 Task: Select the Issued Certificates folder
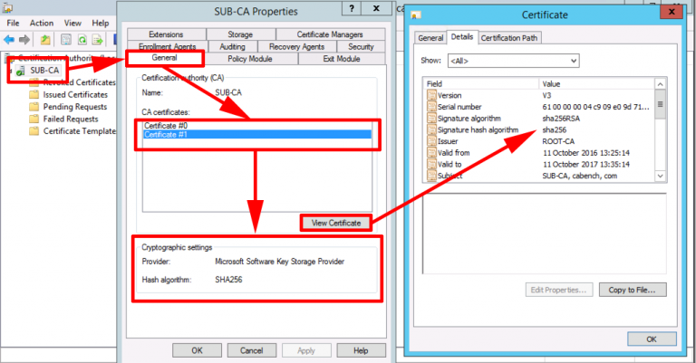point(75,94)
